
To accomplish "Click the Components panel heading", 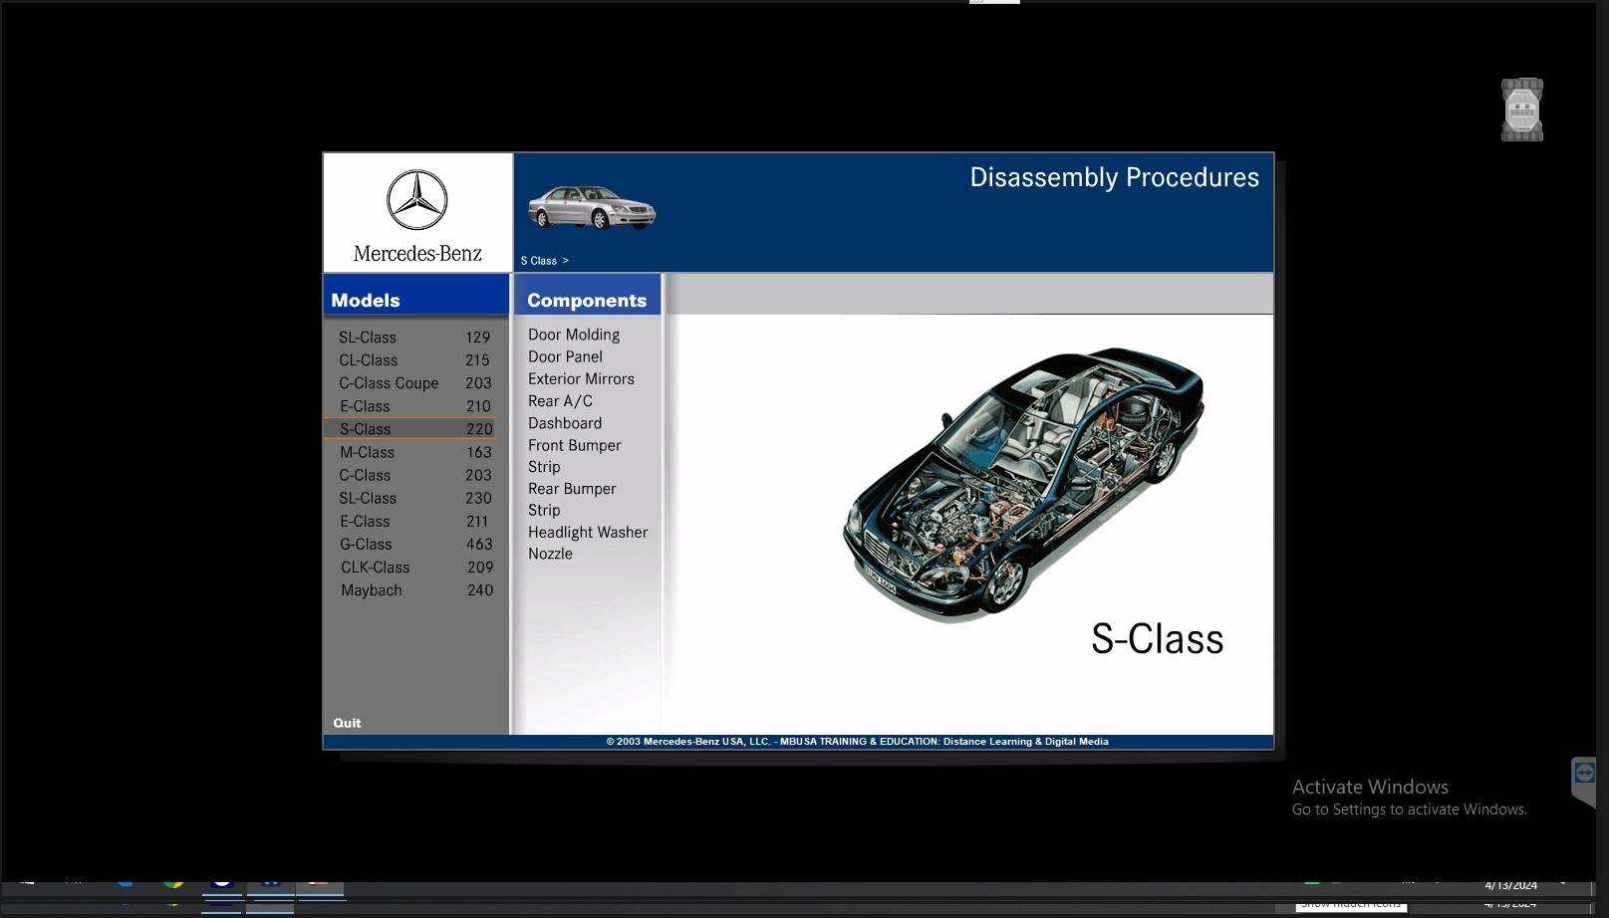I will [x=587, y=300].
